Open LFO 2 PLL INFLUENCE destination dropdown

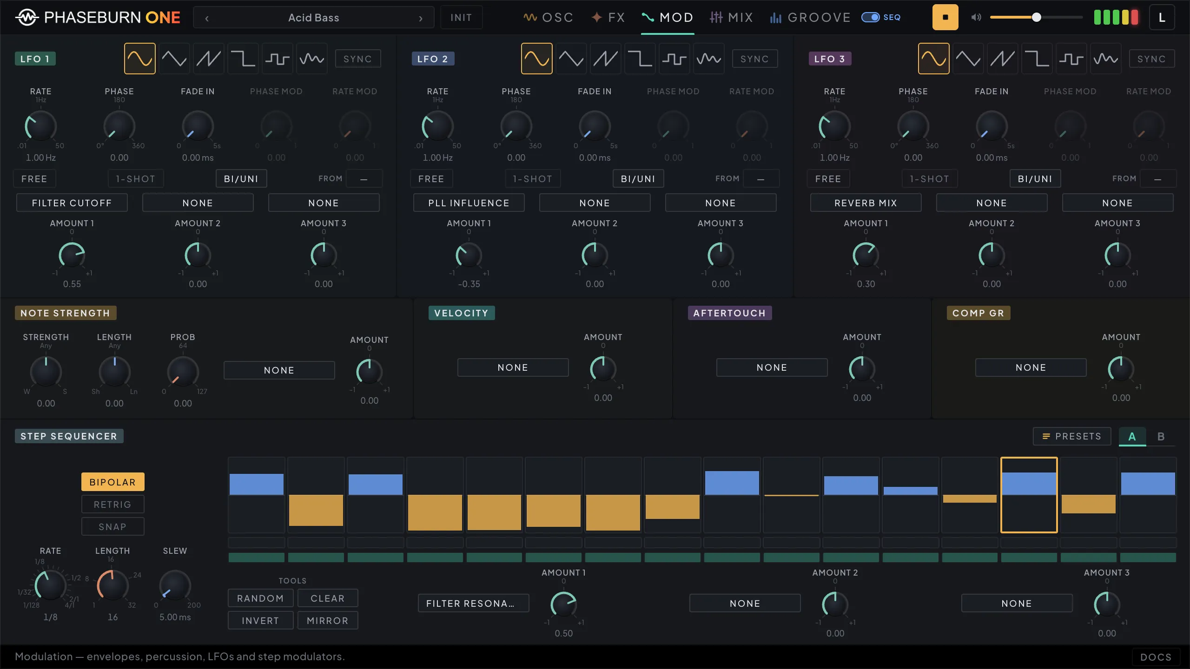coord(469,203)
